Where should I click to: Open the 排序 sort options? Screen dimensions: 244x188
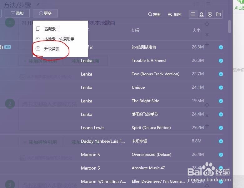[x=175, y=14]
